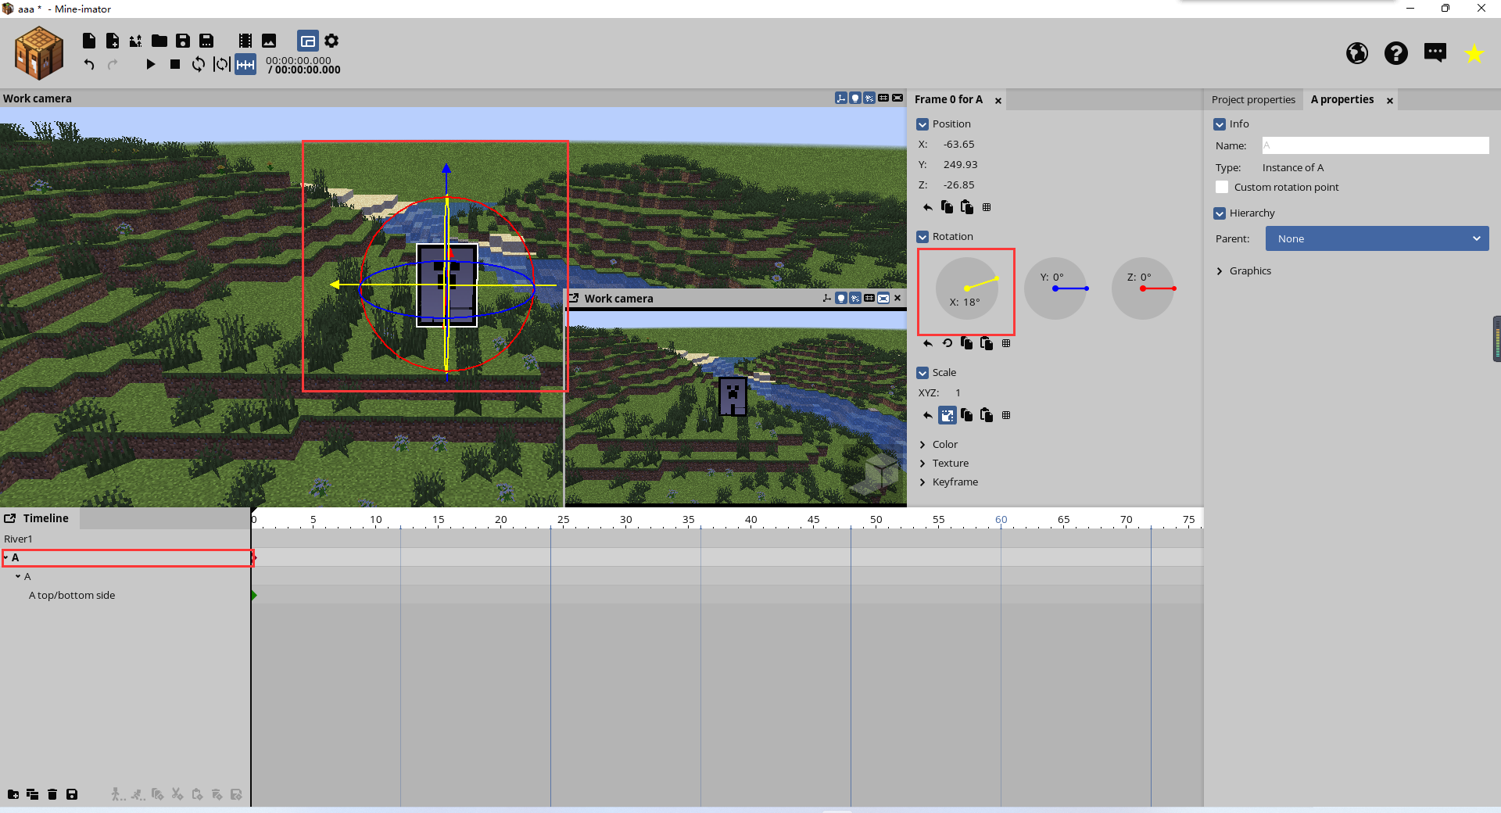This screenshot has width=1501, height=813.
Task: Enable Custom rotation point checkbox
Action: coord(1222,187)
